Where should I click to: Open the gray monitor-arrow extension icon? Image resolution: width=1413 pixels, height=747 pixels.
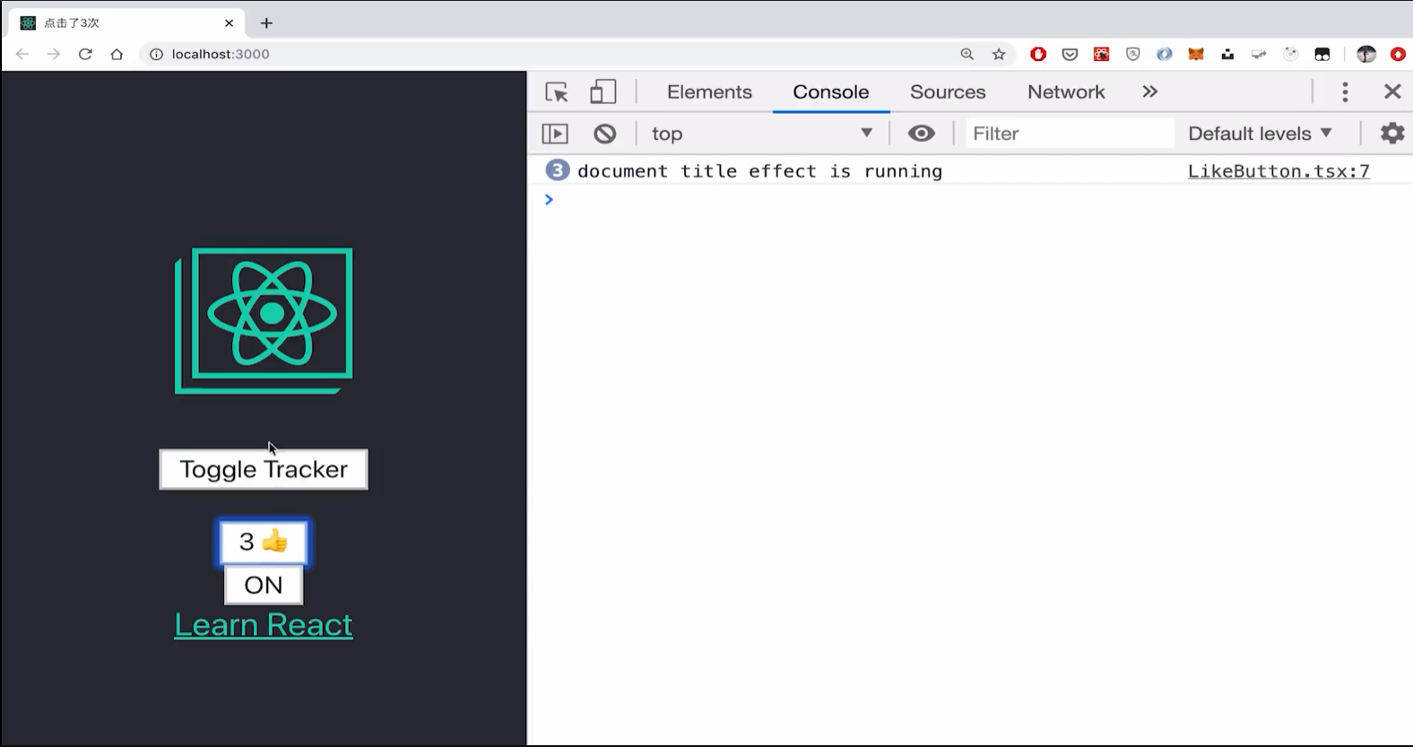point(1259,54)
